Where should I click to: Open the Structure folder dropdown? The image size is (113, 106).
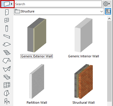point(59,11)
